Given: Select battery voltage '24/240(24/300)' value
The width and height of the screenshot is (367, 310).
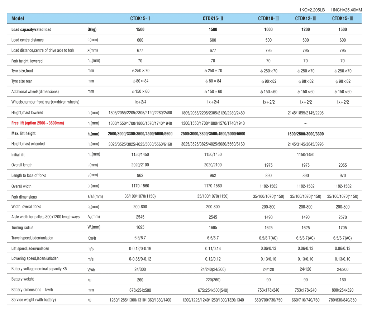Looking at the screenshot, I should click(x=213, y=270).
